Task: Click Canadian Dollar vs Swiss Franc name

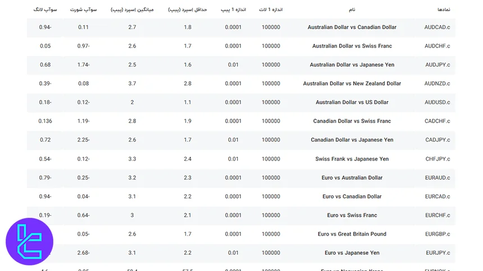Action: tap(352, 121)
